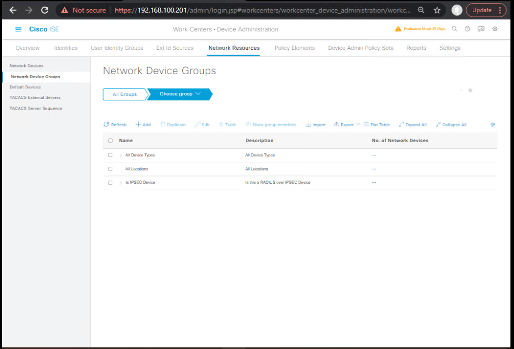Bookmark this page with star icon
The width and height of the screenshot is (514, 349).
coord(437,10)
